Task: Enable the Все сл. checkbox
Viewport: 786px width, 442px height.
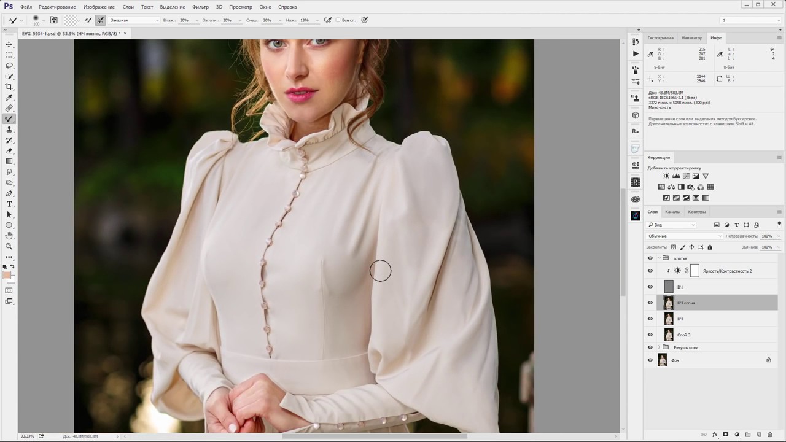Action: tap(337, 20)
